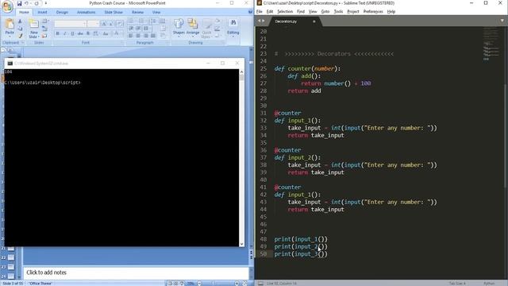Viewport: 508px width, 286px height.
Task: Click the Shrink Font icon
Action: [111, 24]
